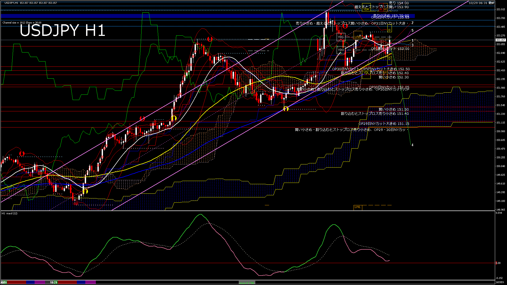This screenshot has width=507, height=285.
Task: Click the 10/29 date marker on the bottom bar
Action: tap(54, 282)
